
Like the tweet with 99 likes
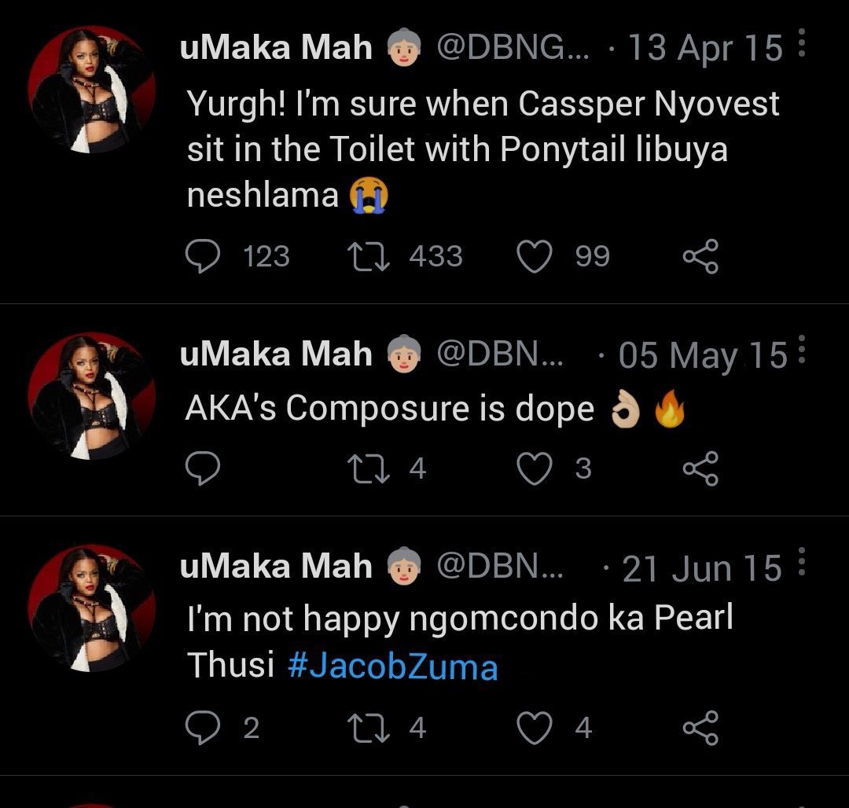pos(535,256)
